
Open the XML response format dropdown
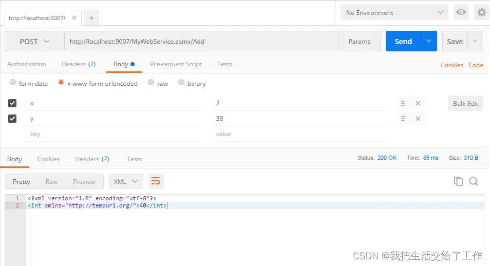tap(126, 181)
